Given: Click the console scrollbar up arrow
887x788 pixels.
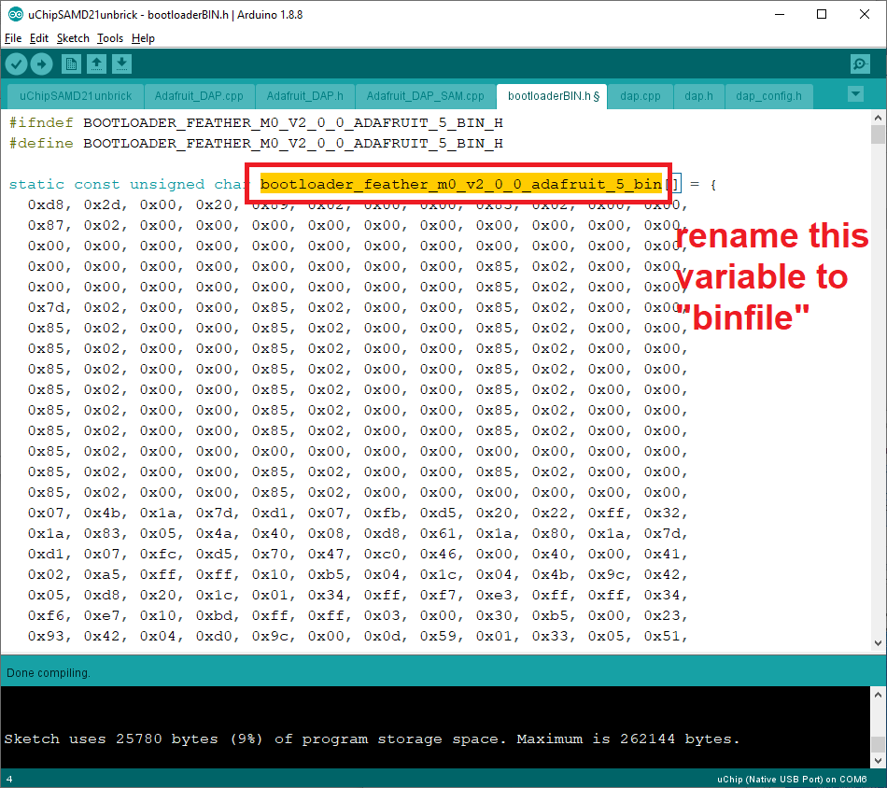Looking at the screenshot, I should click(878, 695).
